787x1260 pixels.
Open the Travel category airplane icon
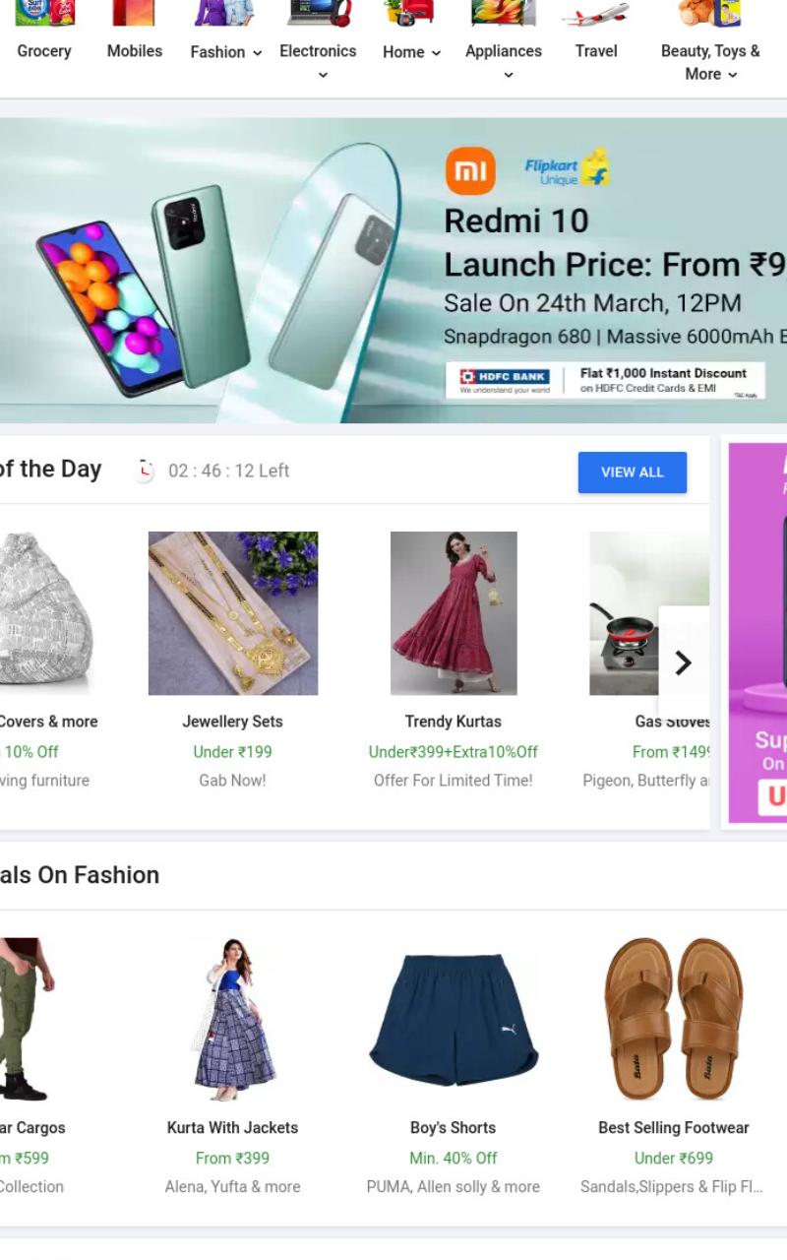coord(596,13)
